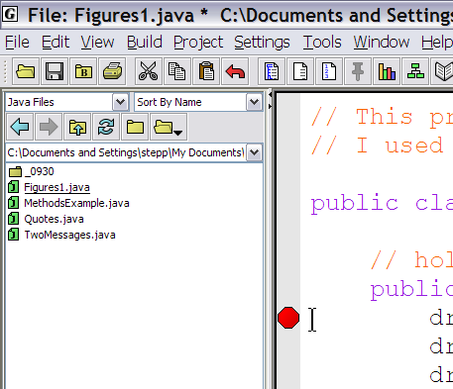Click the toolbar drag handle grip
Image resolution: width=453 pixels, height=389 pixels.
click(5, 71)
